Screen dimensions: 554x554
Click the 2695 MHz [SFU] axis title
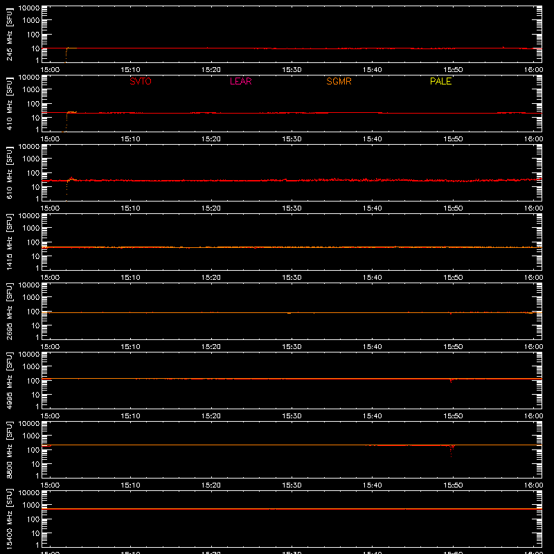coord(9,312)
